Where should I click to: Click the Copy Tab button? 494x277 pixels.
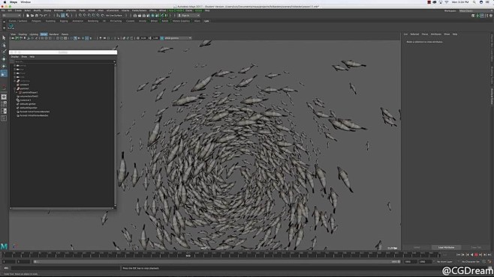(476, 248)
